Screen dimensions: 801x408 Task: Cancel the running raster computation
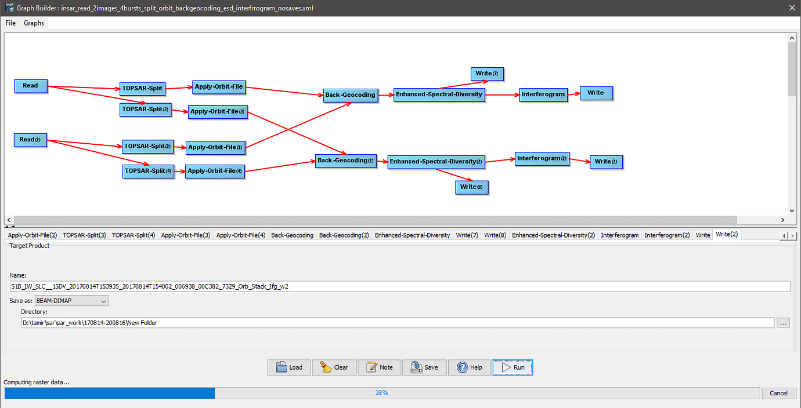coord(778,393)
